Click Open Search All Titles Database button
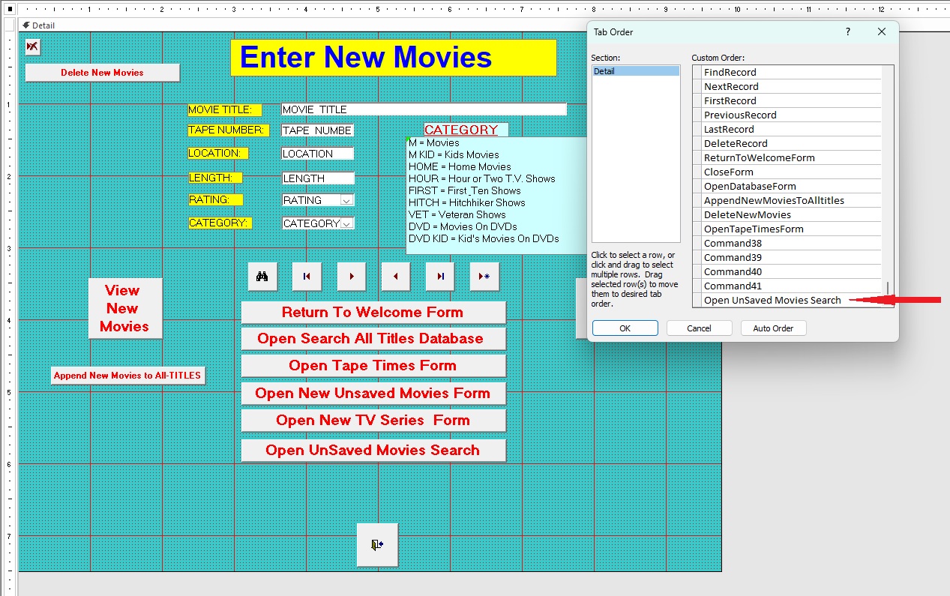The width and height of the screenshot is (950, 596). tap(373, 339)
